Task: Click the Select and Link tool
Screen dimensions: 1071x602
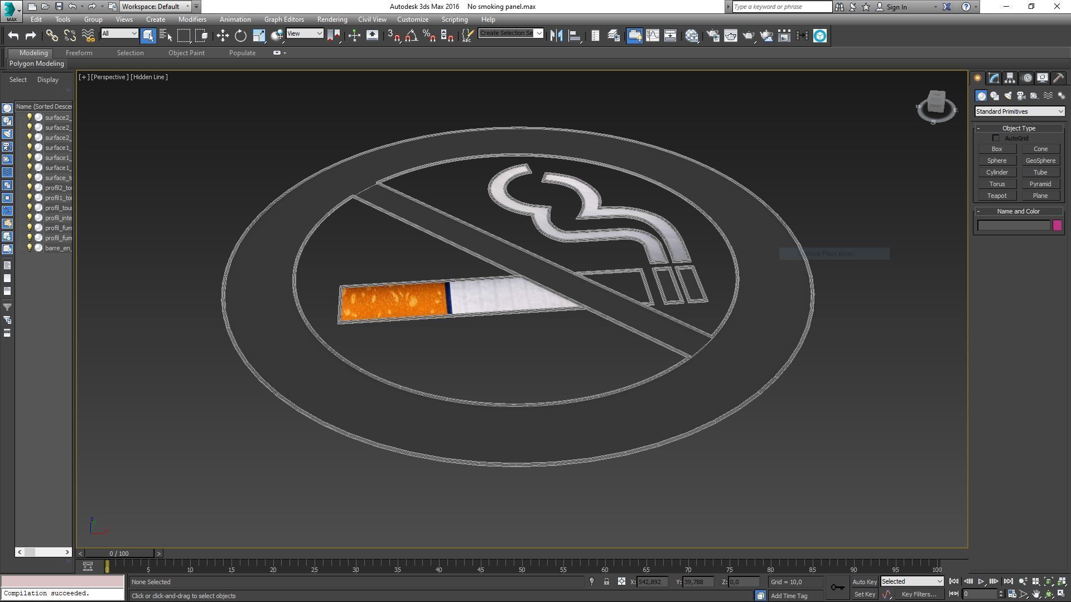Action: tap(52, 36)
